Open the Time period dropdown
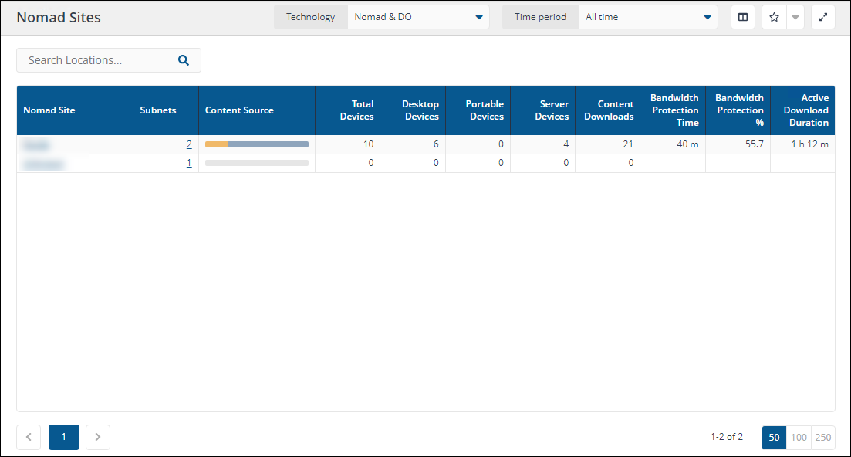This screenshot has width=851, height=457. [x=647, y=17]
